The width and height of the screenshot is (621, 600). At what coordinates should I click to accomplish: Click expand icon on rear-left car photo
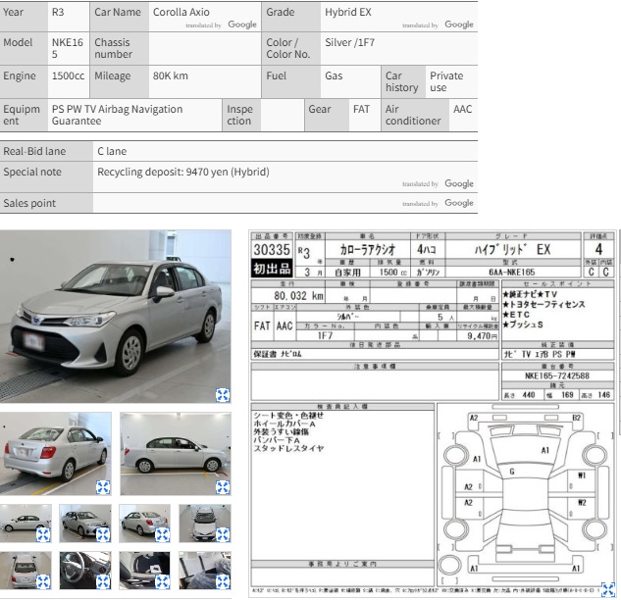coord(103,487)
